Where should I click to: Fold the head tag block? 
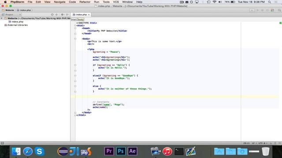[x=75, y=28]
